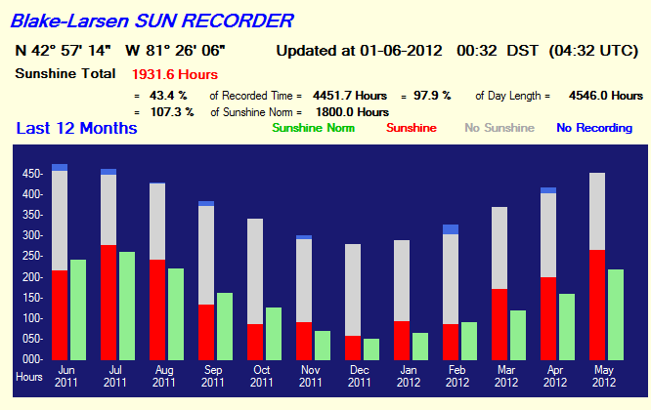Click the 450- tick on the hours axis
651x410 pixels.
coord(33,175)
